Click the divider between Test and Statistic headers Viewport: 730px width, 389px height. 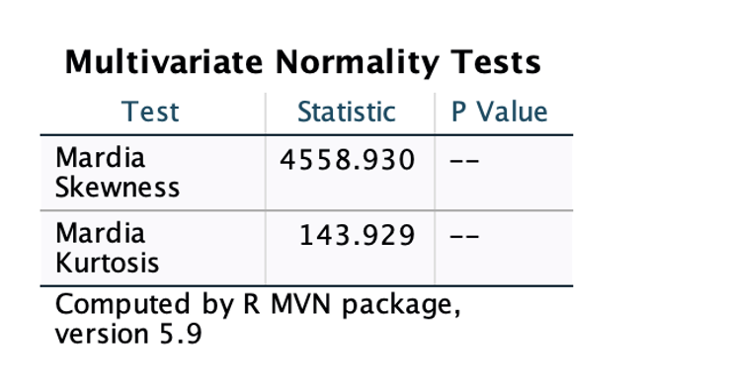pyautogui.click(x=266, y=114)
